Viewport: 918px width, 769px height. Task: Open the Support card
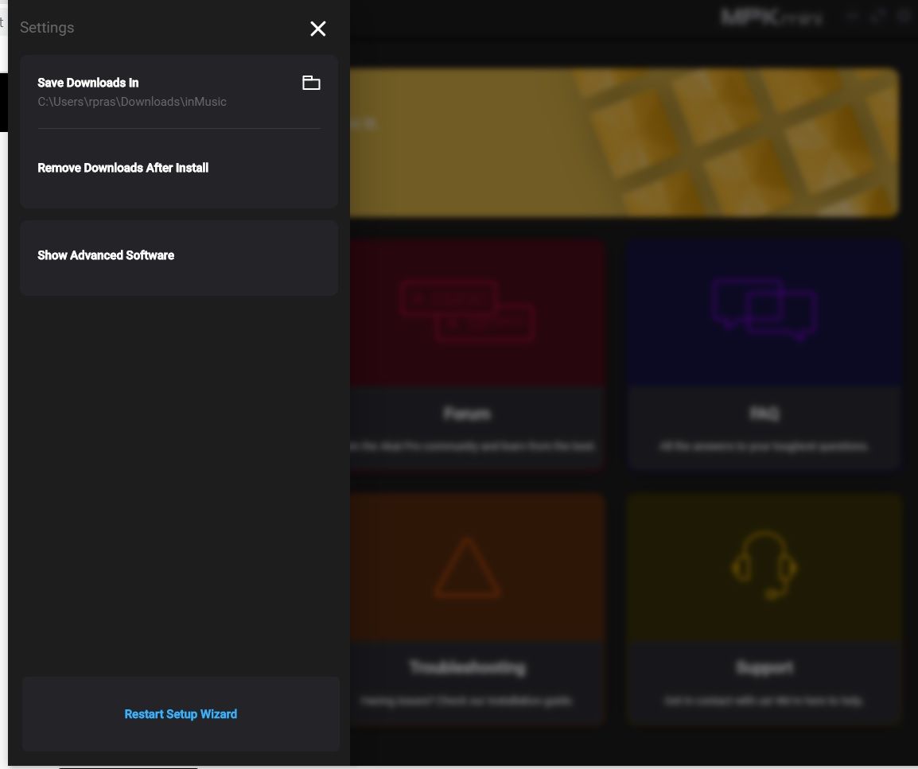click(x=764, y=609)
